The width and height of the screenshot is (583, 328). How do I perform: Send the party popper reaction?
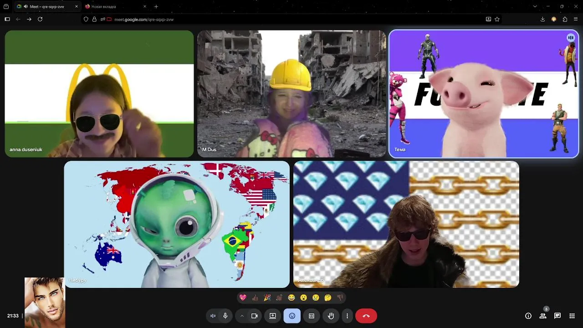(x=267, y=297)
